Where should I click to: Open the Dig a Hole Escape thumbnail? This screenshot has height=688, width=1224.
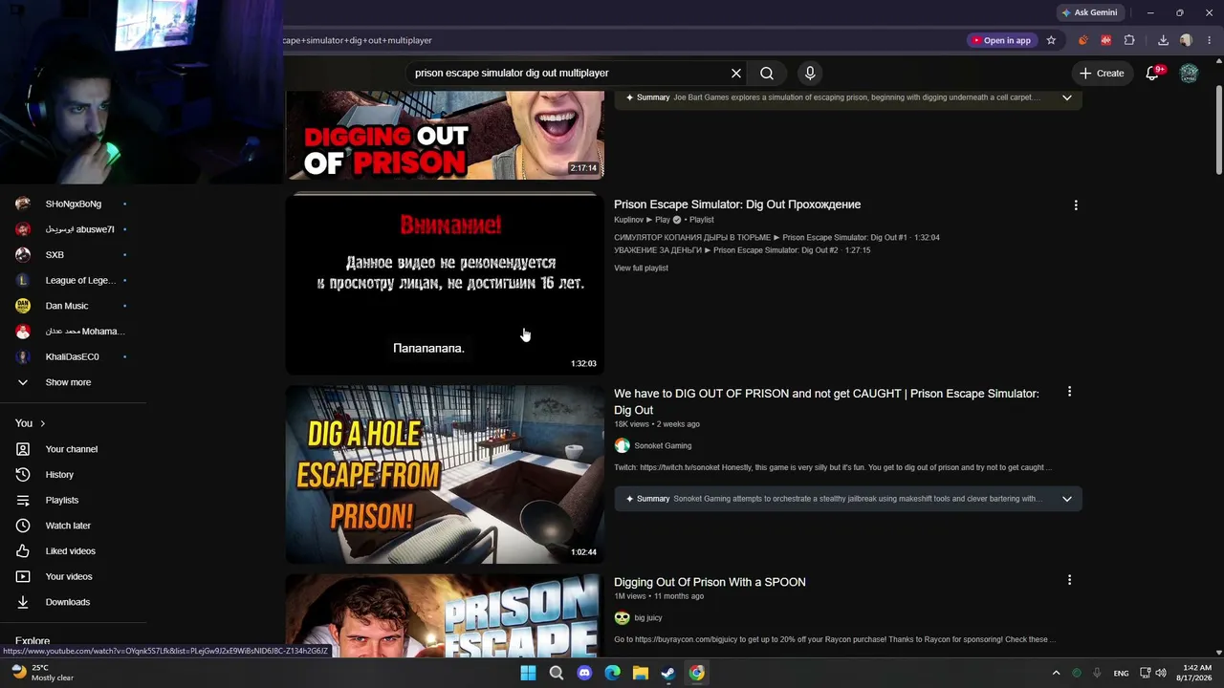(445, 474)
